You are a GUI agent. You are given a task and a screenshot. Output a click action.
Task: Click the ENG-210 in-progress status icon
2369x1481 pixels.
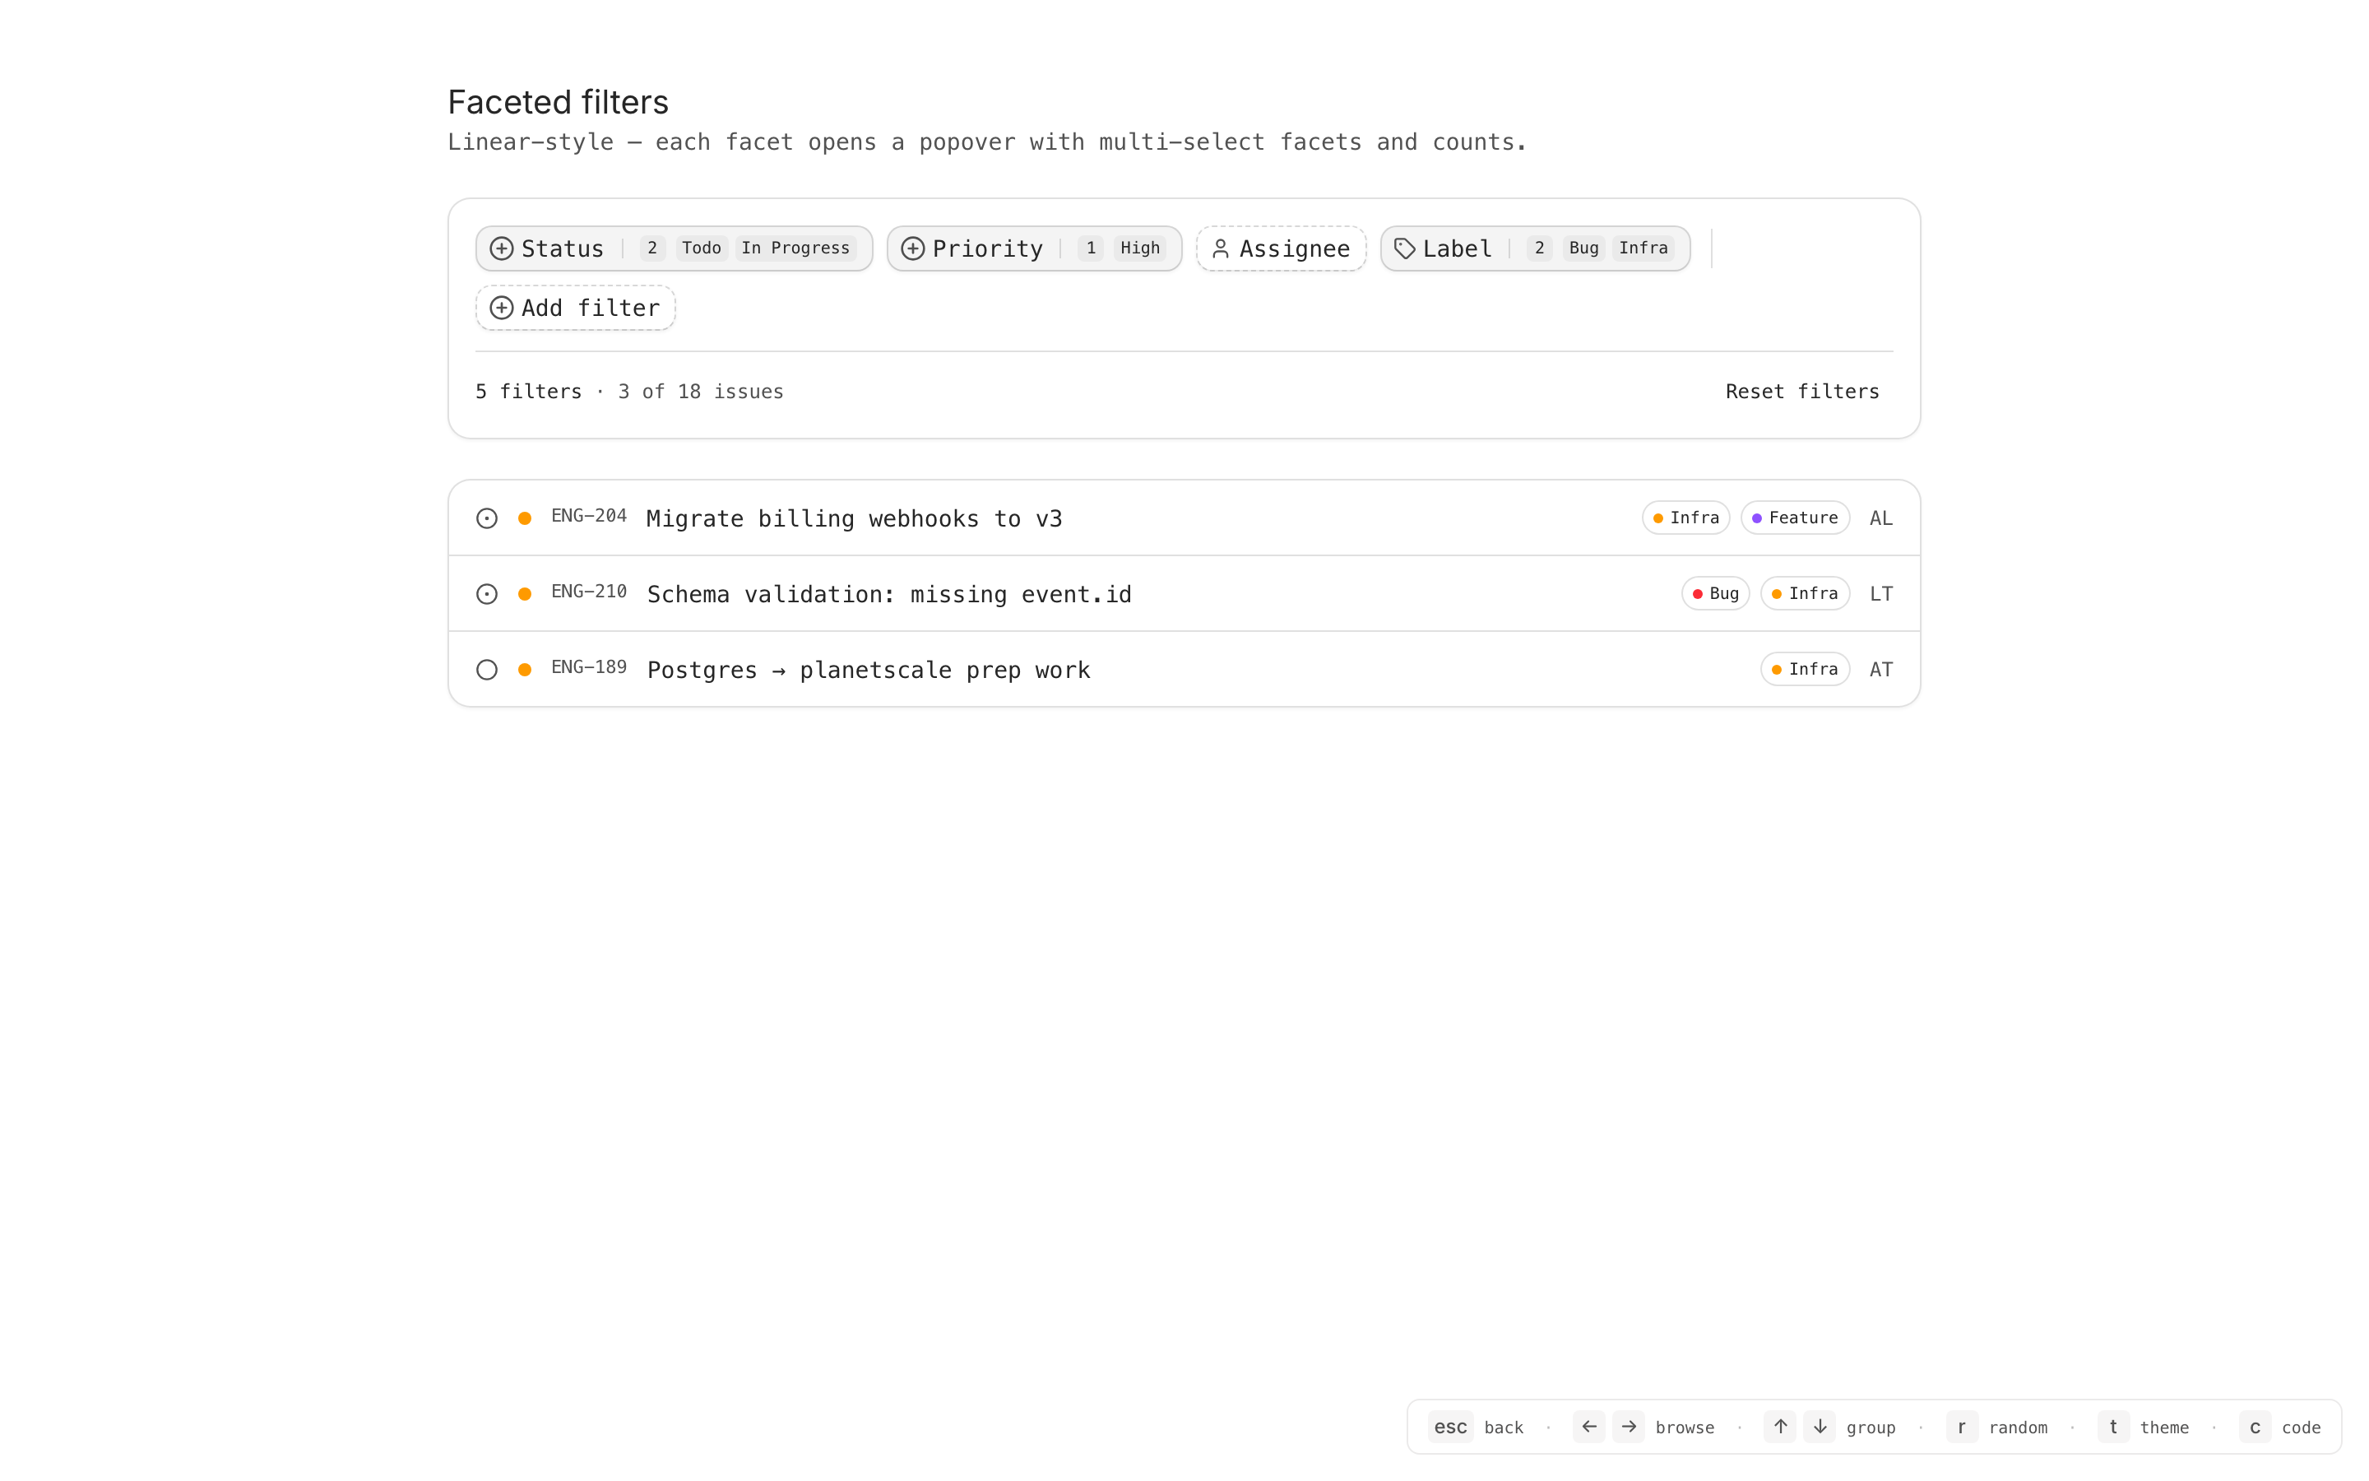point(486,593)
